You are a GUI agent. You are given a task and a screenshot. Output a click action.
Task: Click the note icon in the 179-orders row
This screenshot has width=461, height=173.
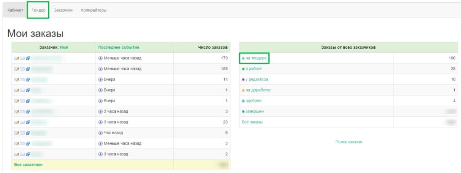coord(17,58)
